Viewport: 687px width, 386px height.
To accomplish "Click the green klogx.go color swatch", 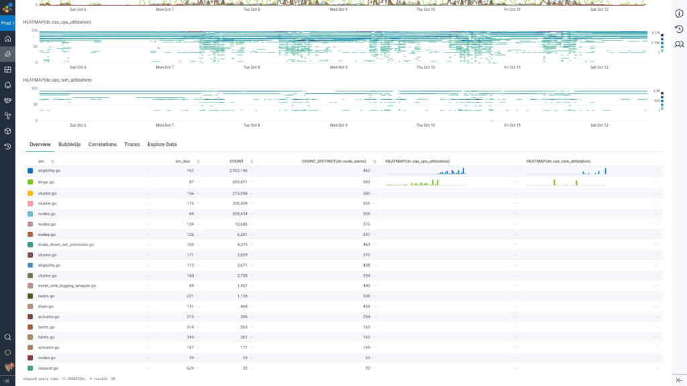I will [30, 182].
